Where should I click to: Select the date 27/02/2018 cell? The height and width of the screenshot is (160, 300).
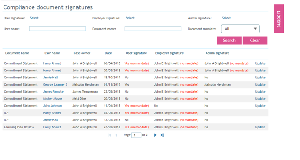112,127
